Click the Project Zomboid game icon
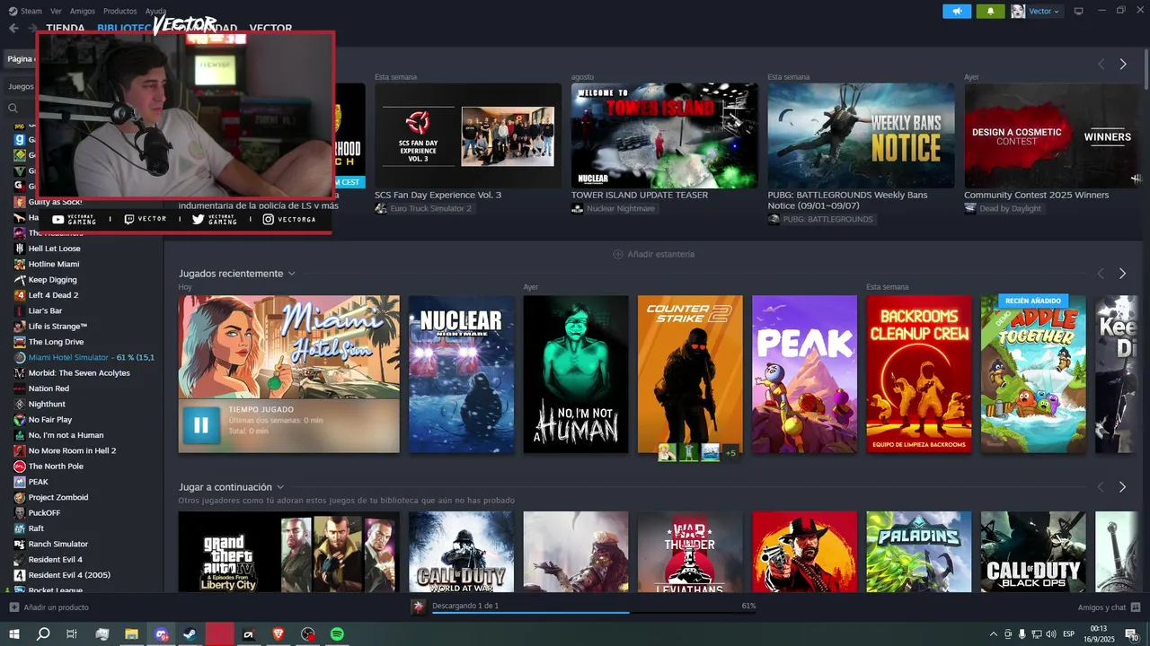 click(x=20, y=497)
